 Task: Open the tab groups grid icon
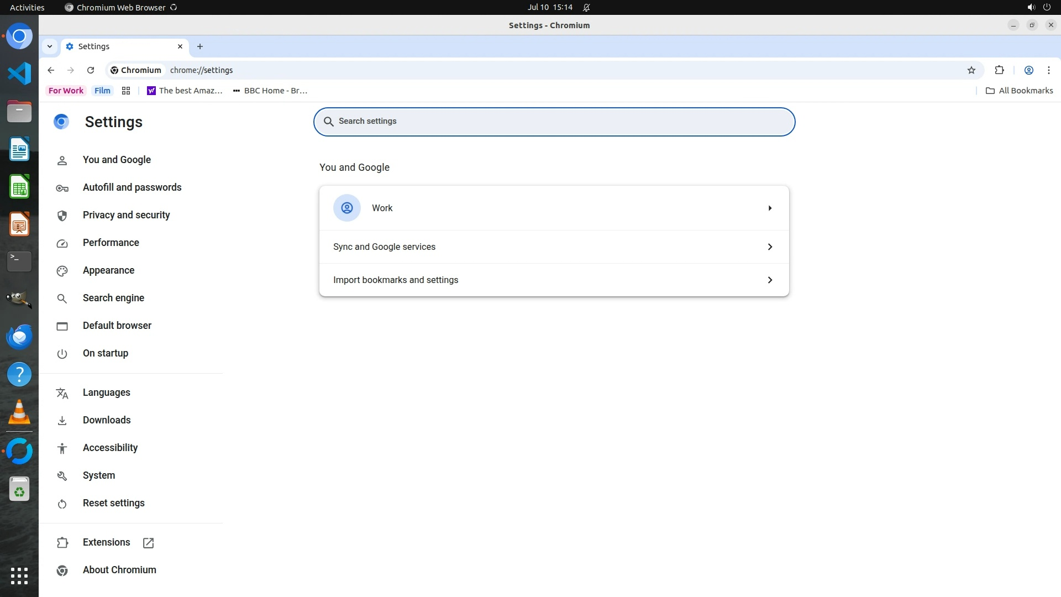(126, 91)
